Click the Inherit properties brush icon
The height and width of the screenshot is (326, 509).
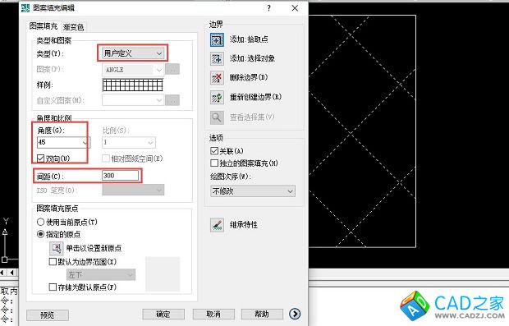217,225
